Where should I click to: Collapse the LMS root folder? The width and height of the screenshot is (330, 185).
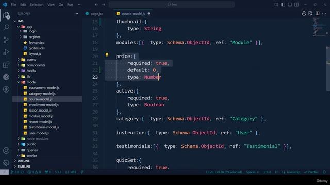pos(15,21)
